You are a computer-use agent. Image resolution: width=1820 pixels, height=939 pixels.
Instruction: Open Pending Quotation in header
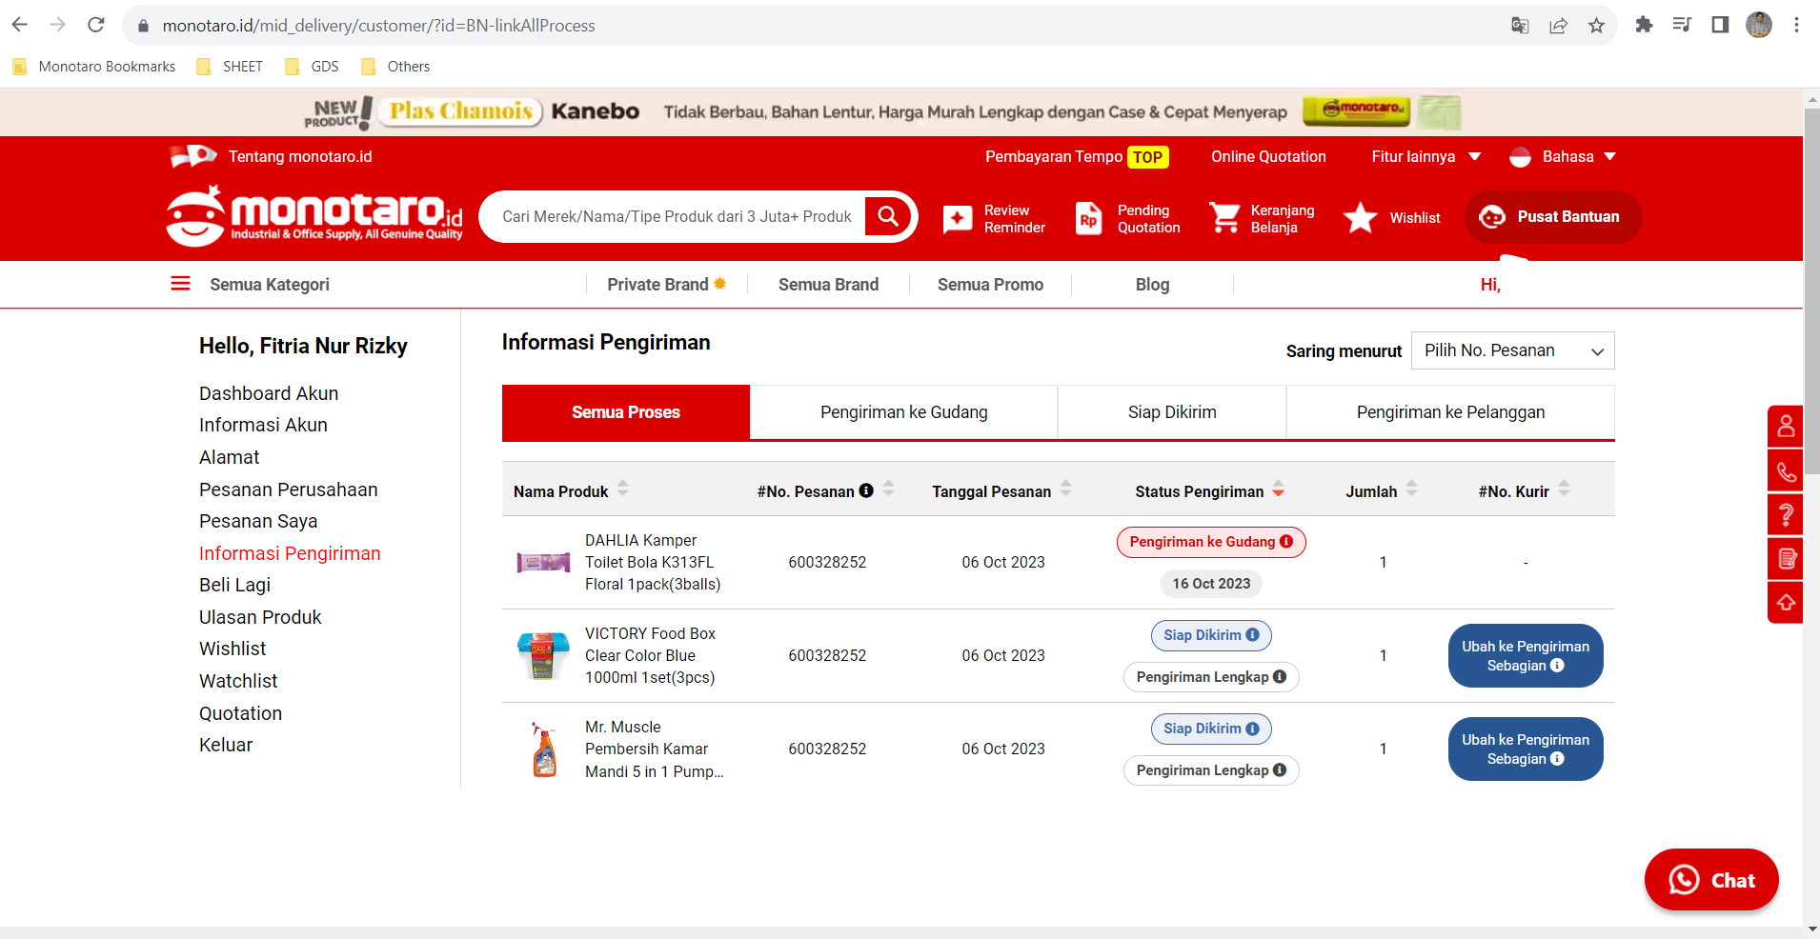pyautogui.click(x=1127, y=218)
